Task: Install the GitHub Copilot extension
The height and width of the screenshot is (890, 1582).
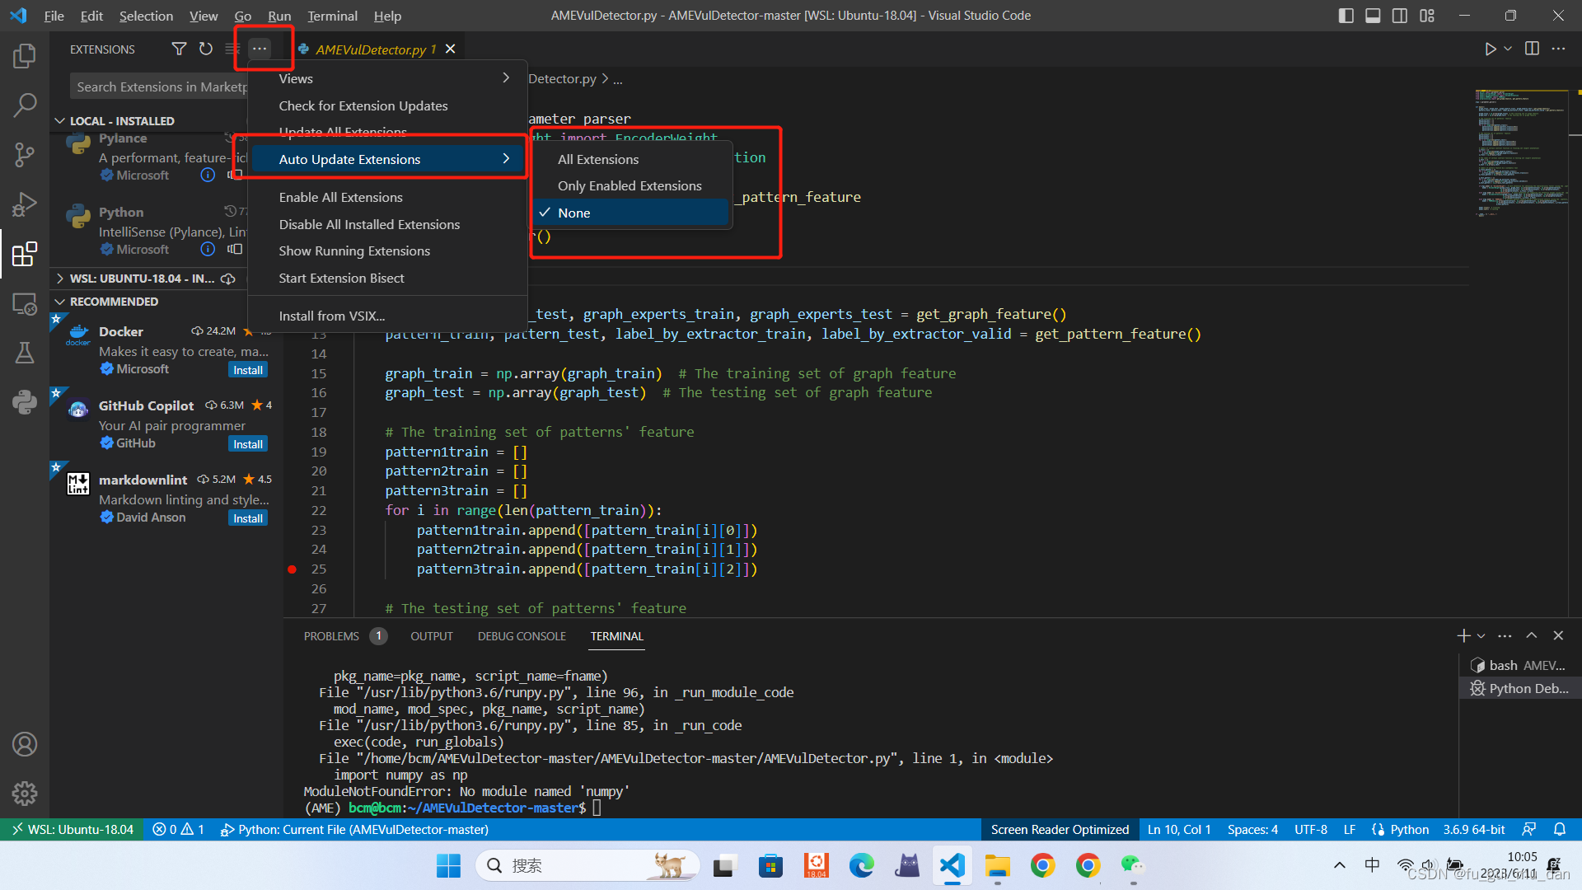Action: tap(247, 444)
